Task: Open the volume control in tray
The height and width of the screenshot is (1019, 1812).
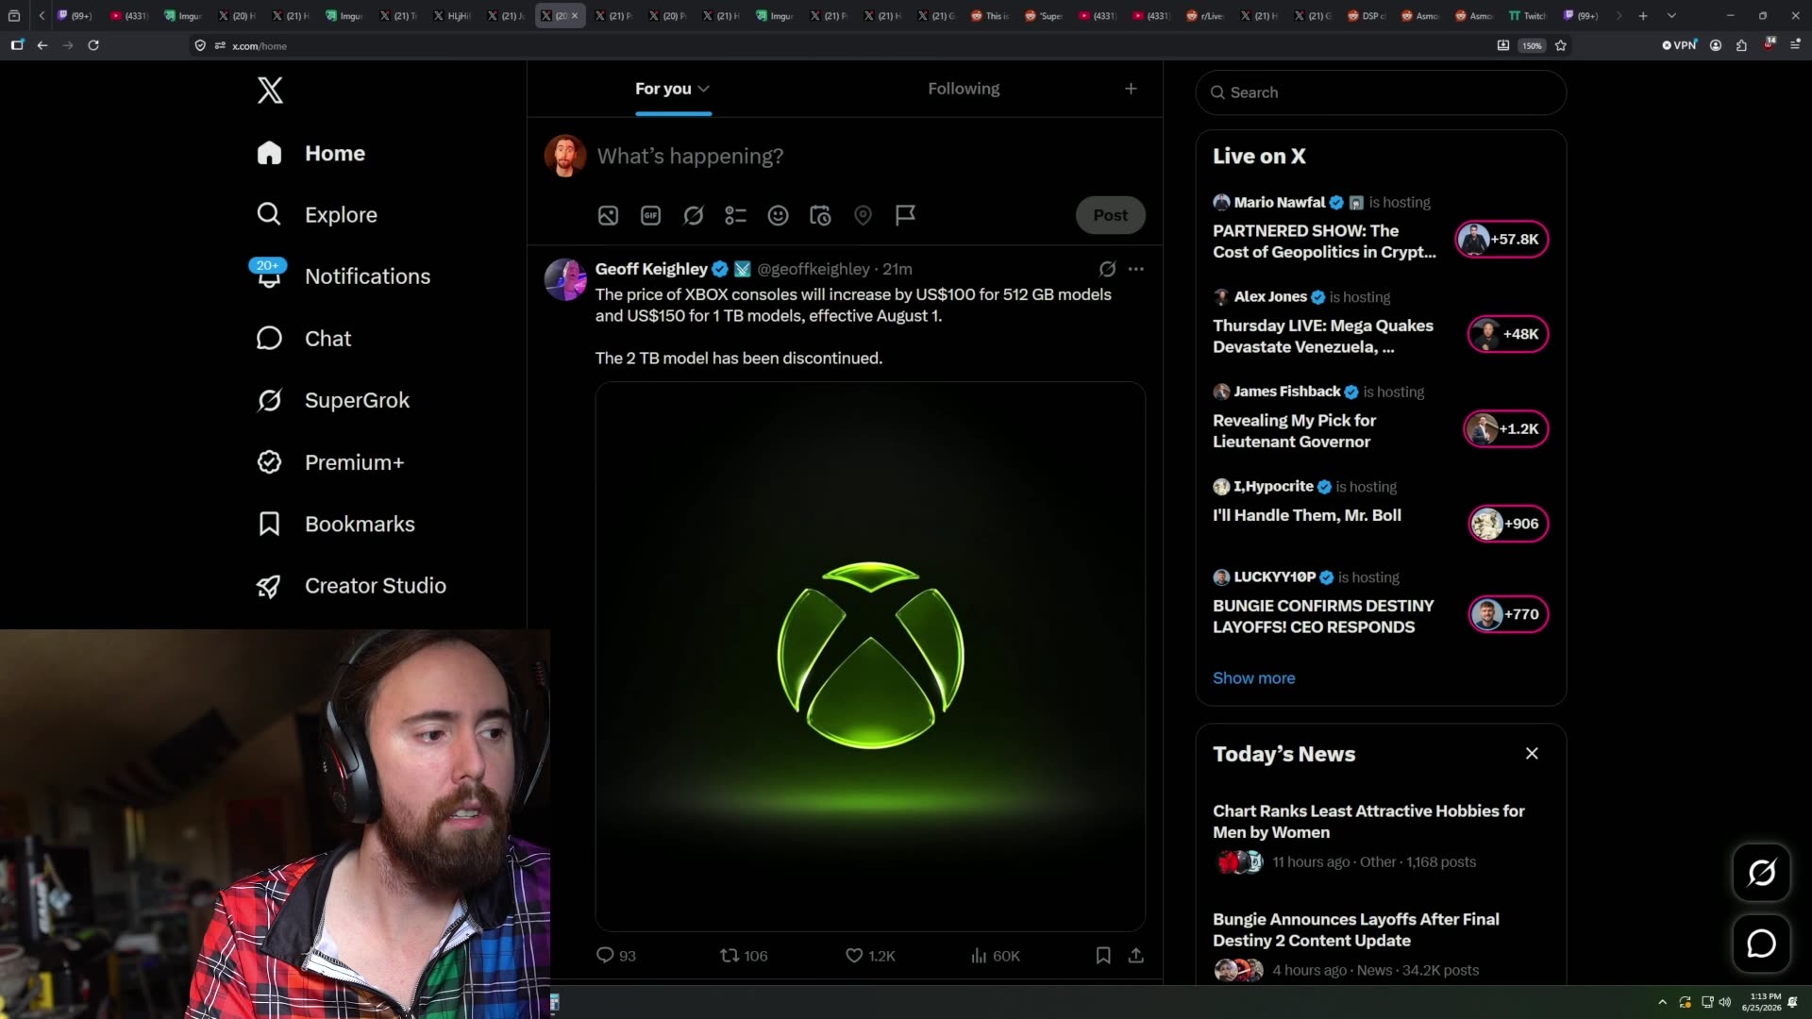Action: coord(1725,1002)
